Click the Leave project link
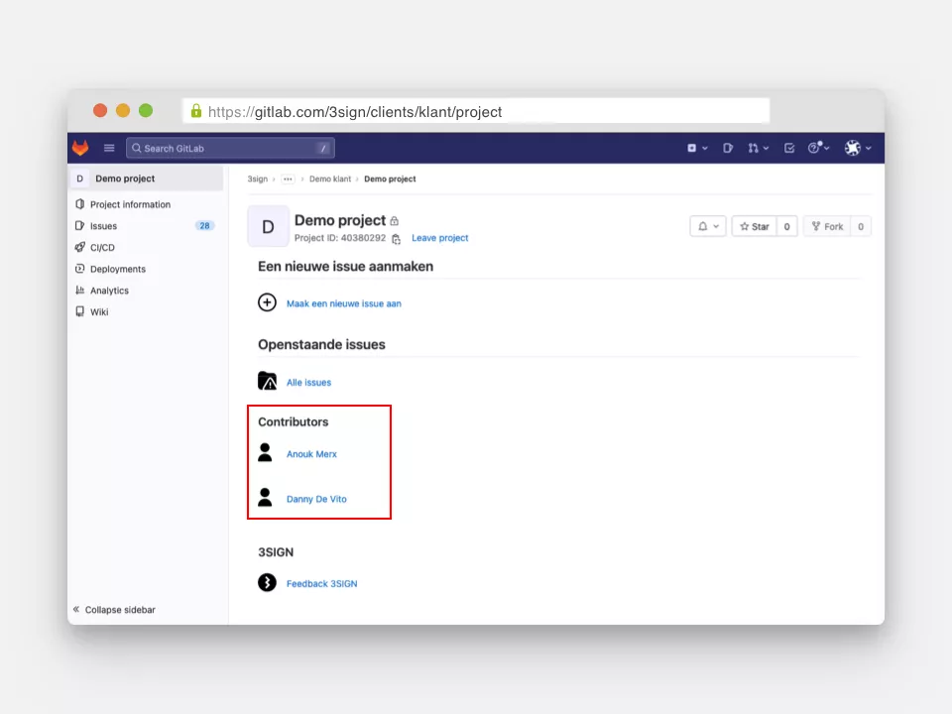 tap(439, 238)
